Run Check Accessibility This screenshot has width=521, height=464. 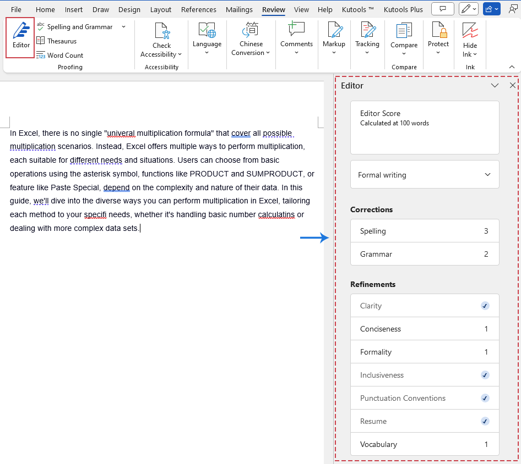161,41
